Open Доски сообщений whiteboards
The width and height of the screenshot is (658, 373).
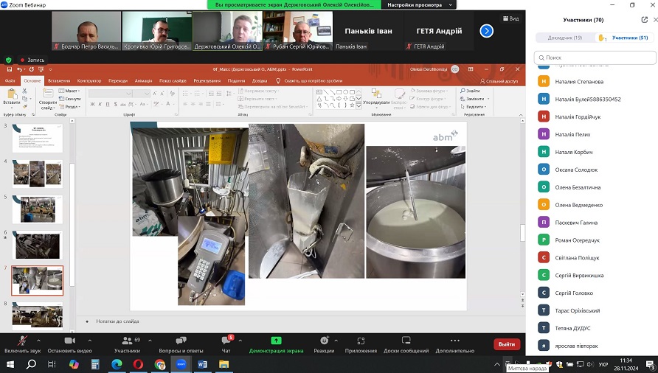click(406, 344)
